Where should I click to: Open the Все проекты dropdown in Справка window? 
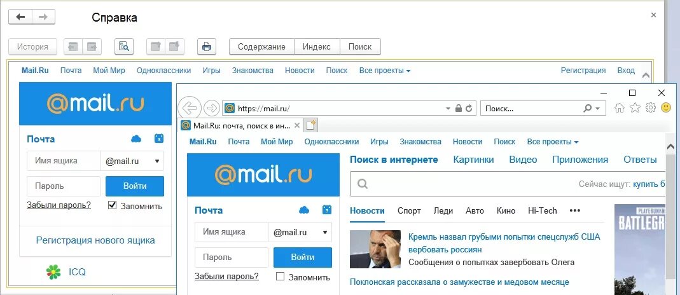[x=385, y=71]
